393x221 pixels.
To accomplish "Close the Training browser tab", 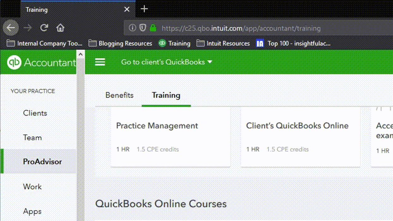I will point(127,9).
